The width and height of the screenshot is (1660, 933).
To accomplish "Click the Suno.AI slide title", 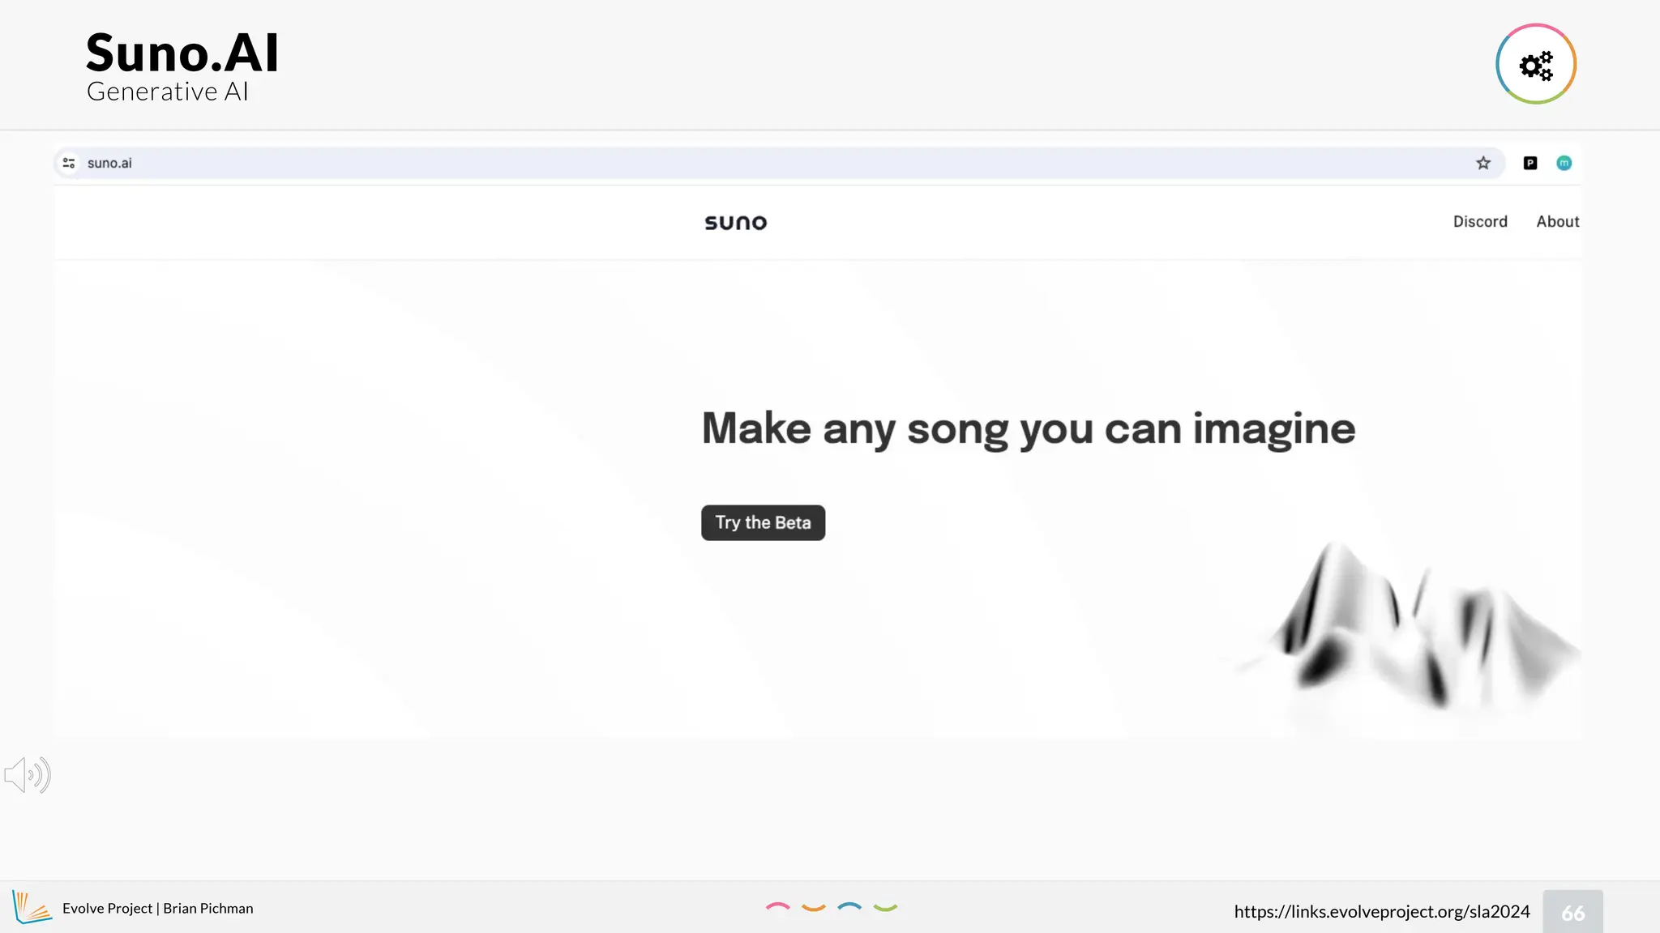I will pos(182,53).
